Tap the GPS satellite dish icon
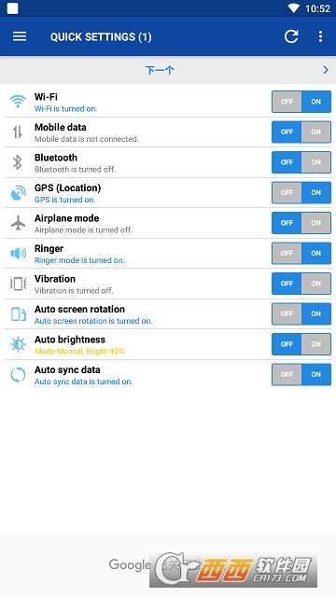Screen dimensions: 336x597 19,193
